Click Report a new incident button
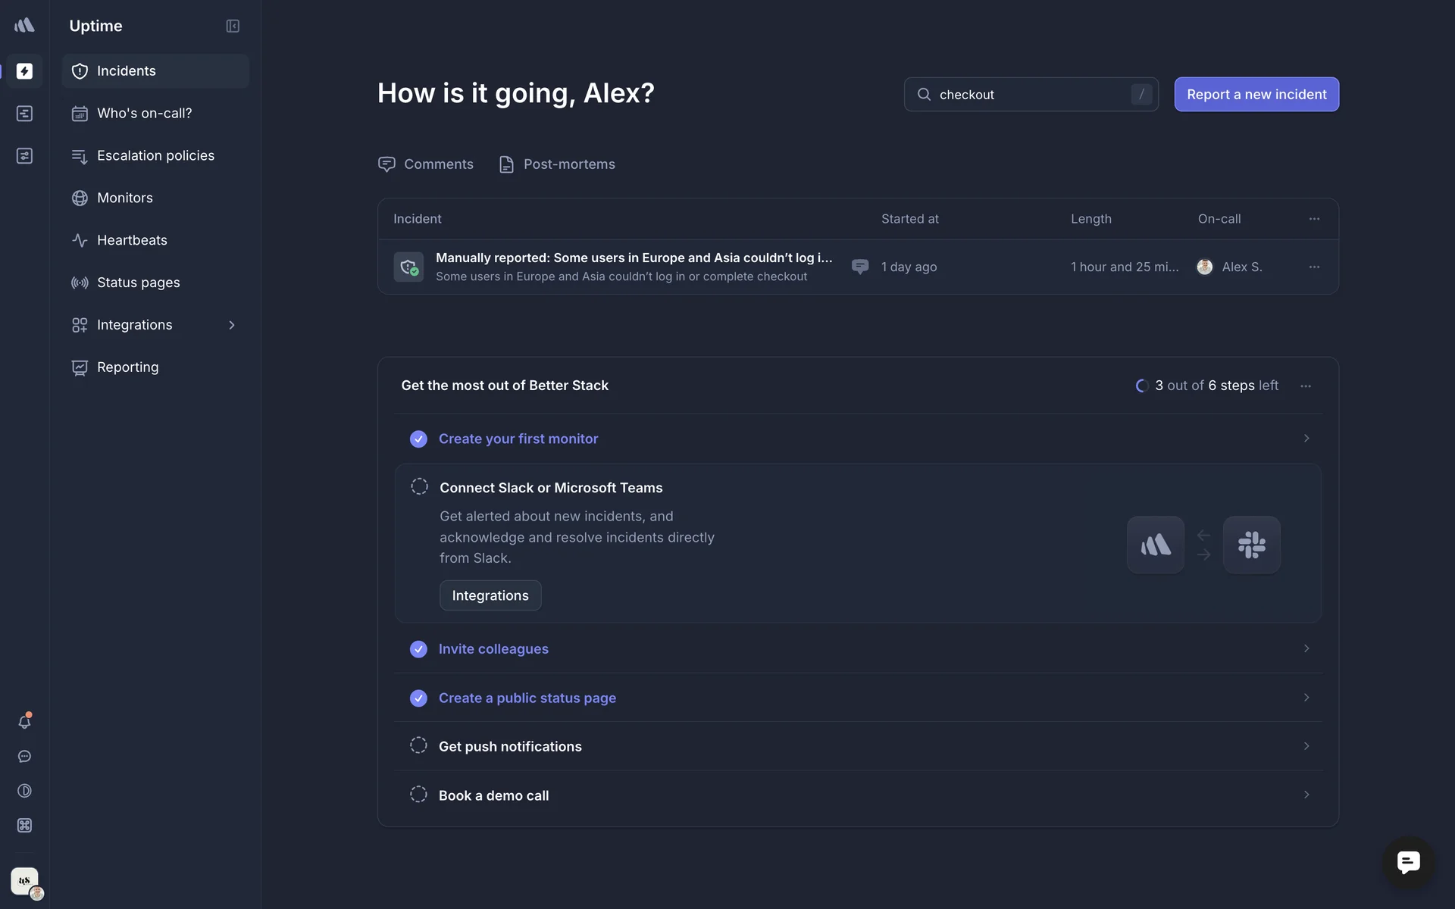 [x=1256, y=95]
